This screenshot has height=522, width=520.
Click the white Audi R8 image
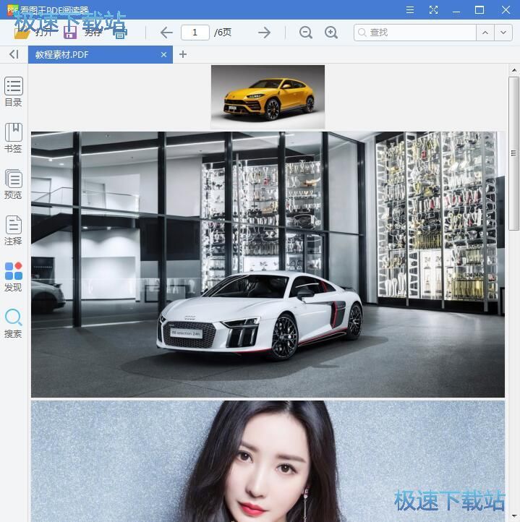point(268,265)
